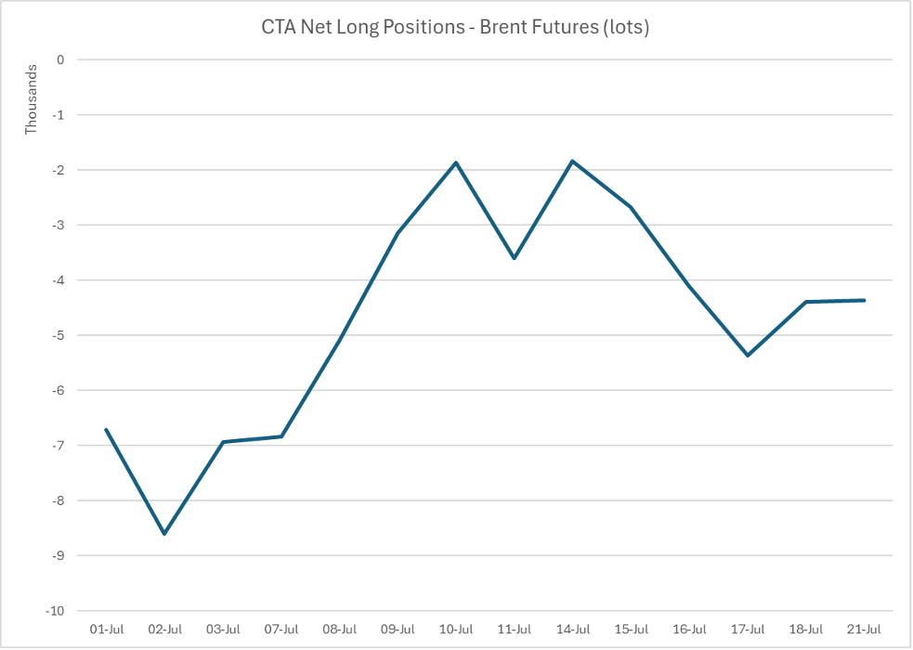
Task: Click the -10 value on the y-axis
Action: (57, 611)
